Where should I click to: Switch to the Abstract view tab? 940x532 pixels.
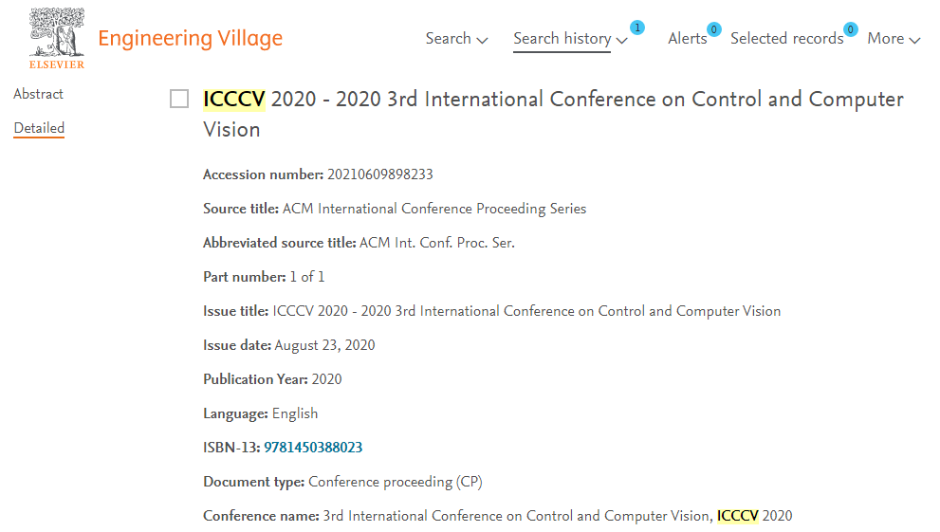pos(38,94)
